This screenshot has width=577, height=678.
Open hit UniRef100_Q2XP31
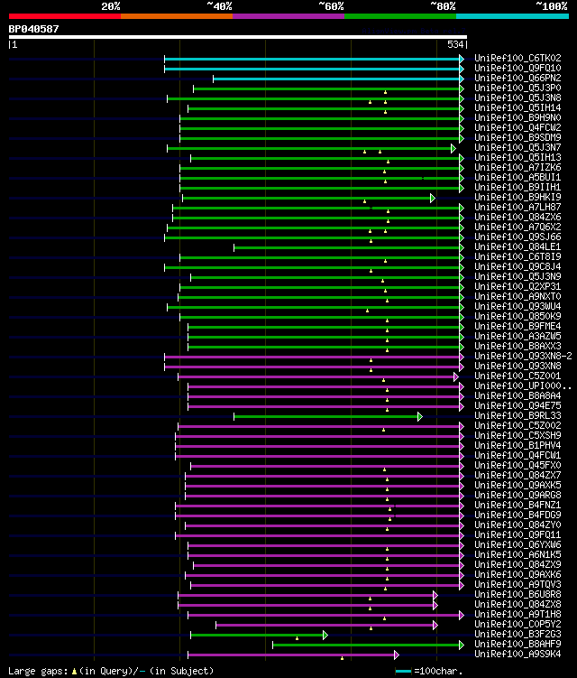517,287
